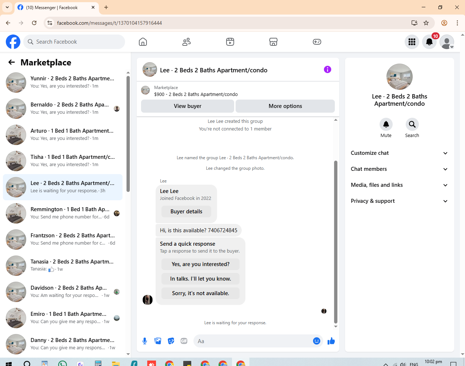View site information icon in address bar
Screen dimensions: 465x366
[50, 23]
